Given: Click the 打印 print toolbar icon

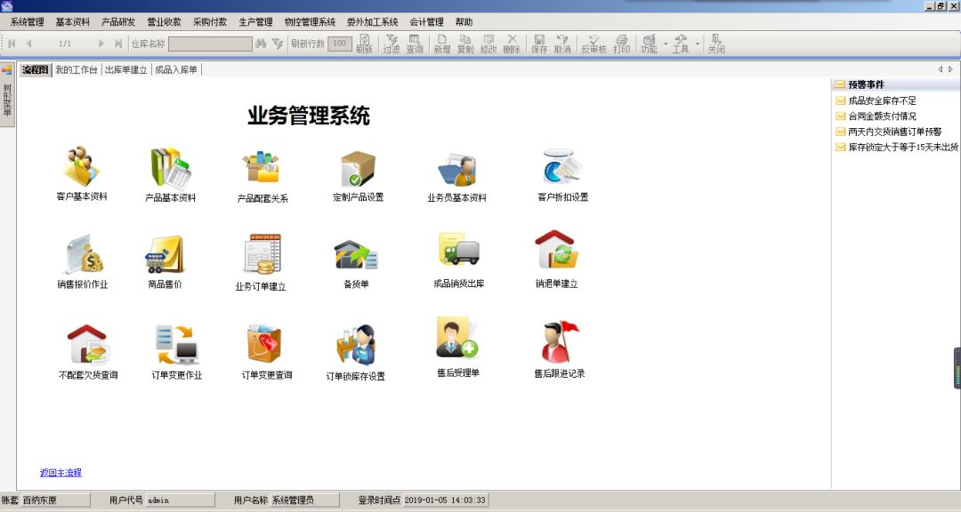Looking at the screenshot, I should click(x=621, y=44).
